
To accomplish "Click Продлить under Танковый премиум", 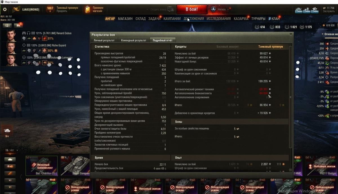I will (x=62, y=11).
